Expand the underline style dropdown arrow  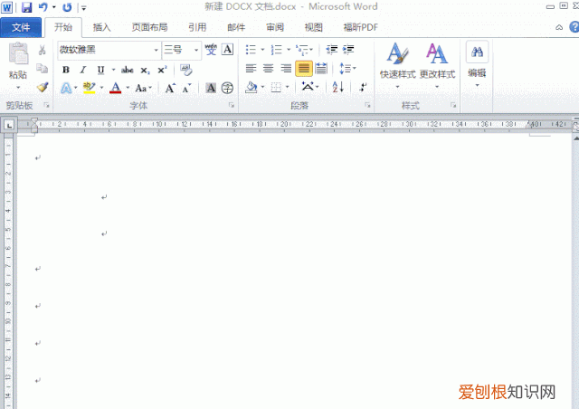click(113, 70)
